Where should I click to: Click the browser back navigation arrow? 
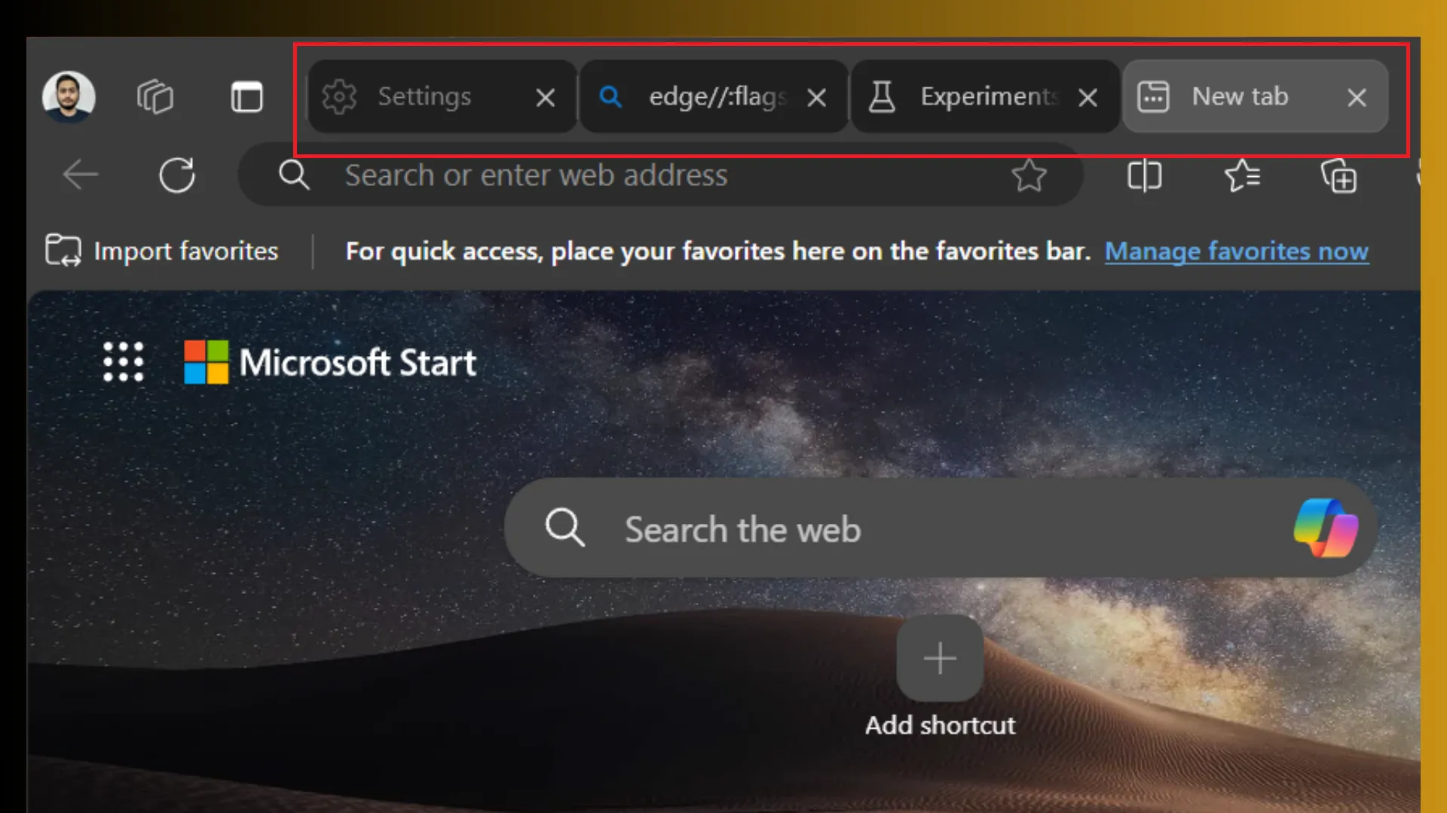tap(79, 175)
